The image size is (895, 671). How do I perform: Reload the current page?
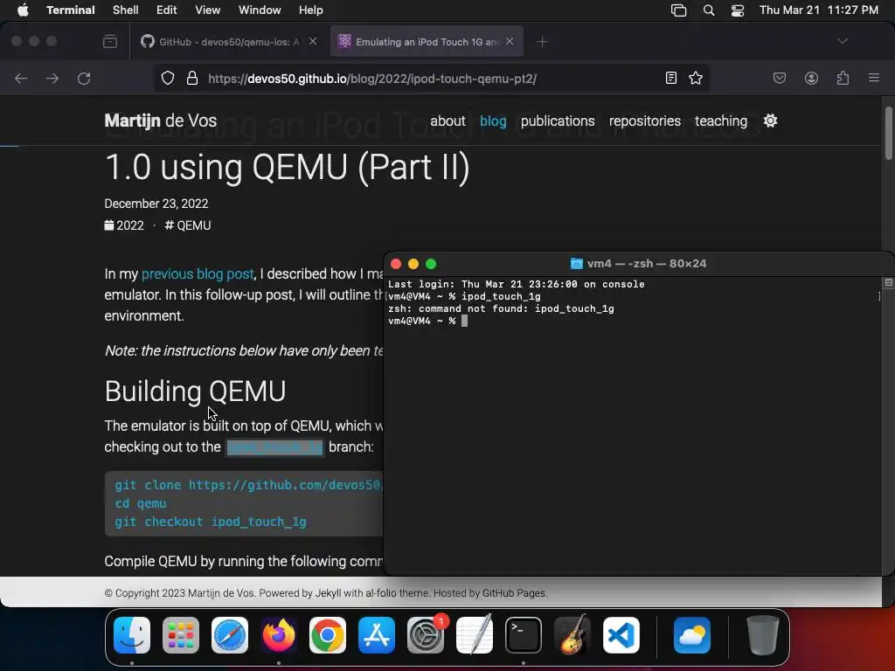[x=84, y=78]
